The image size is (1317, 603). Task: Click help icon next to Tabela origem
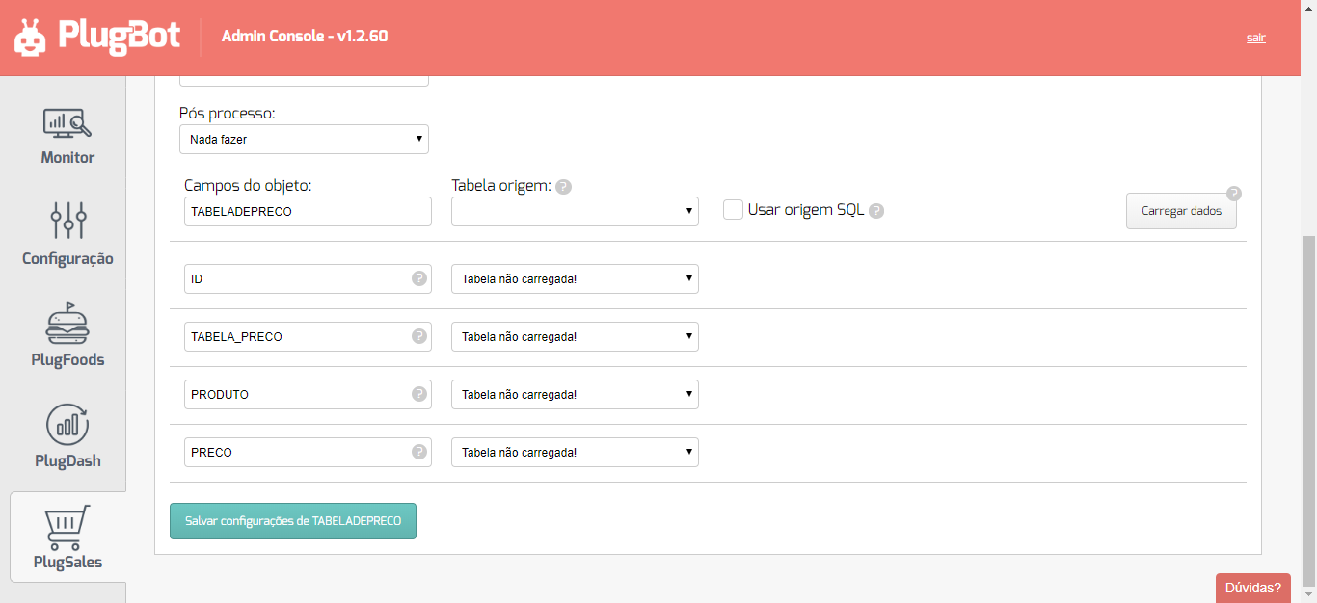pos(563,187)
